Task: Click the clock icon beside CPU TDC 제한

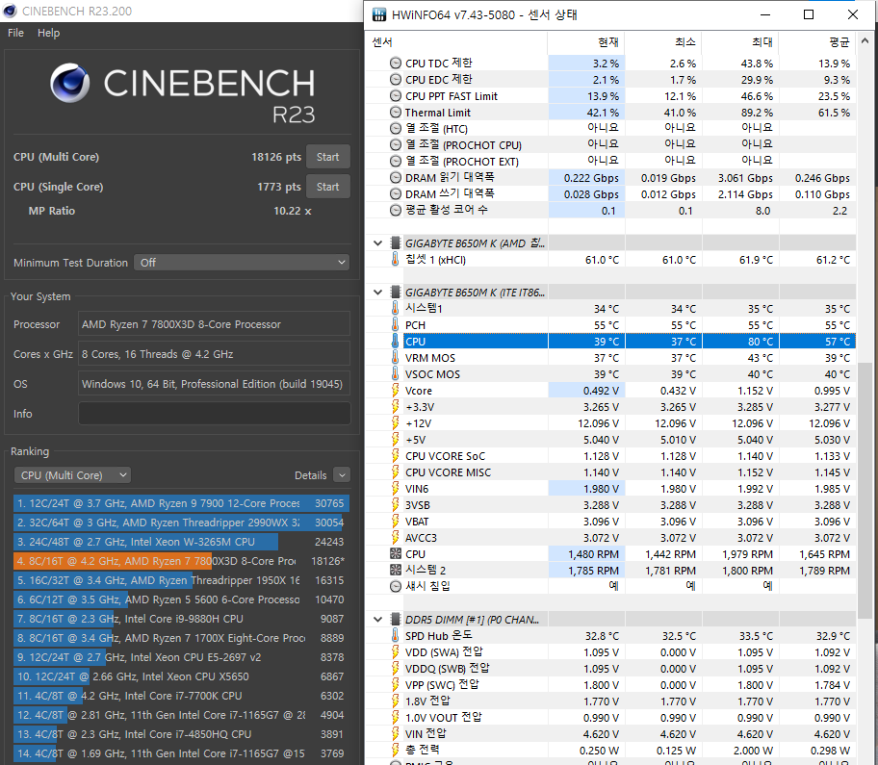Action: pyautogui.click(x=396, y=64)
